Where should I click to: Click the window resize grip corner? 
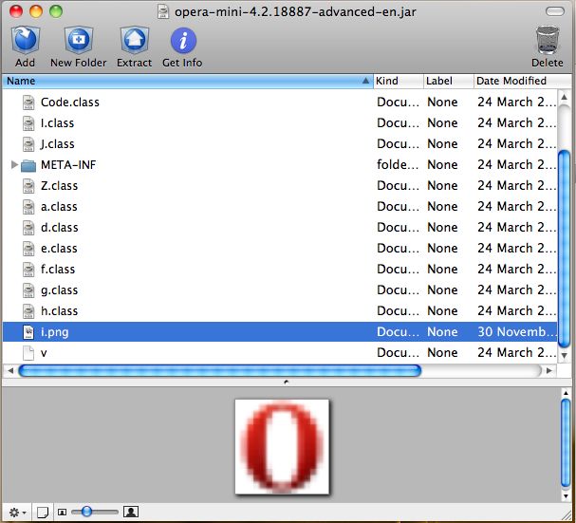click(567, 514)
